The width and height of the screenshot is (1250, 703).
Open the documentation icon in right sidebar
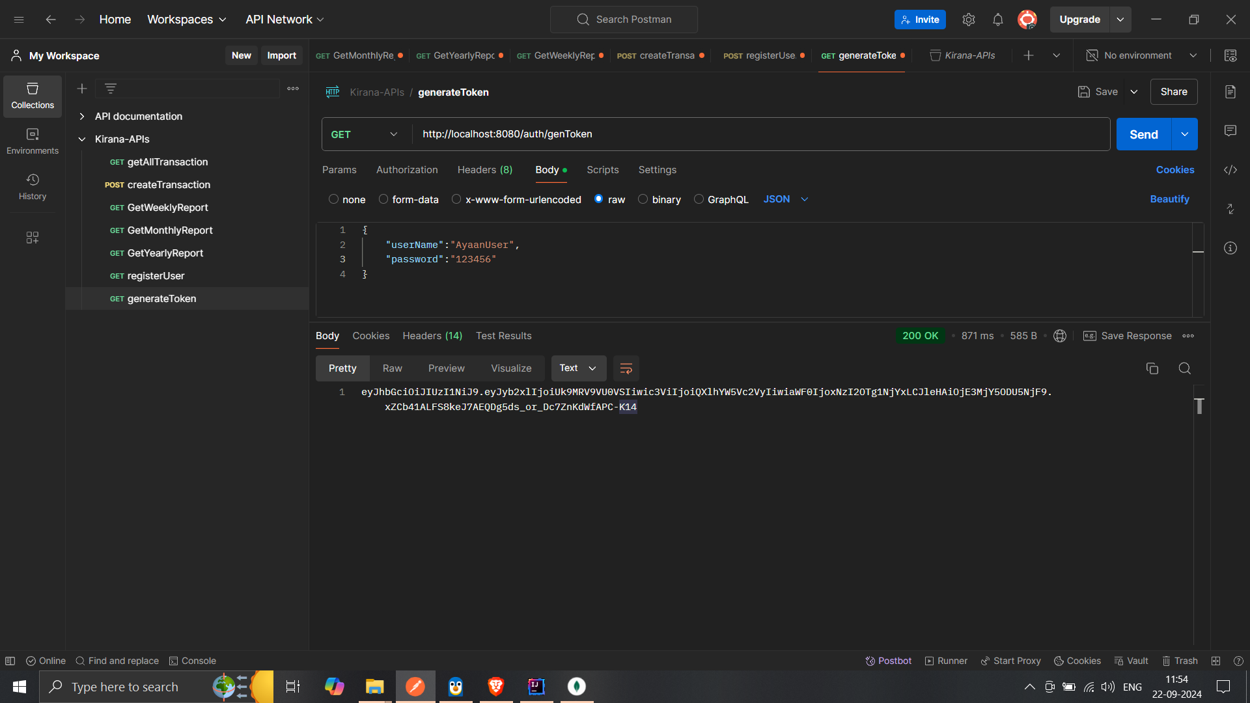[x=1230, y=92]
